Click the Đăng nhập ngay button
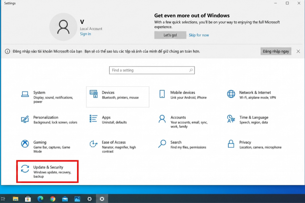Viewport: 305px width, 203px height. click(x=276, y=51)
